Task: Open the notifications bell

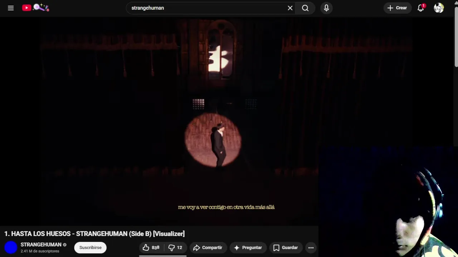Action: tap(421, 8)
